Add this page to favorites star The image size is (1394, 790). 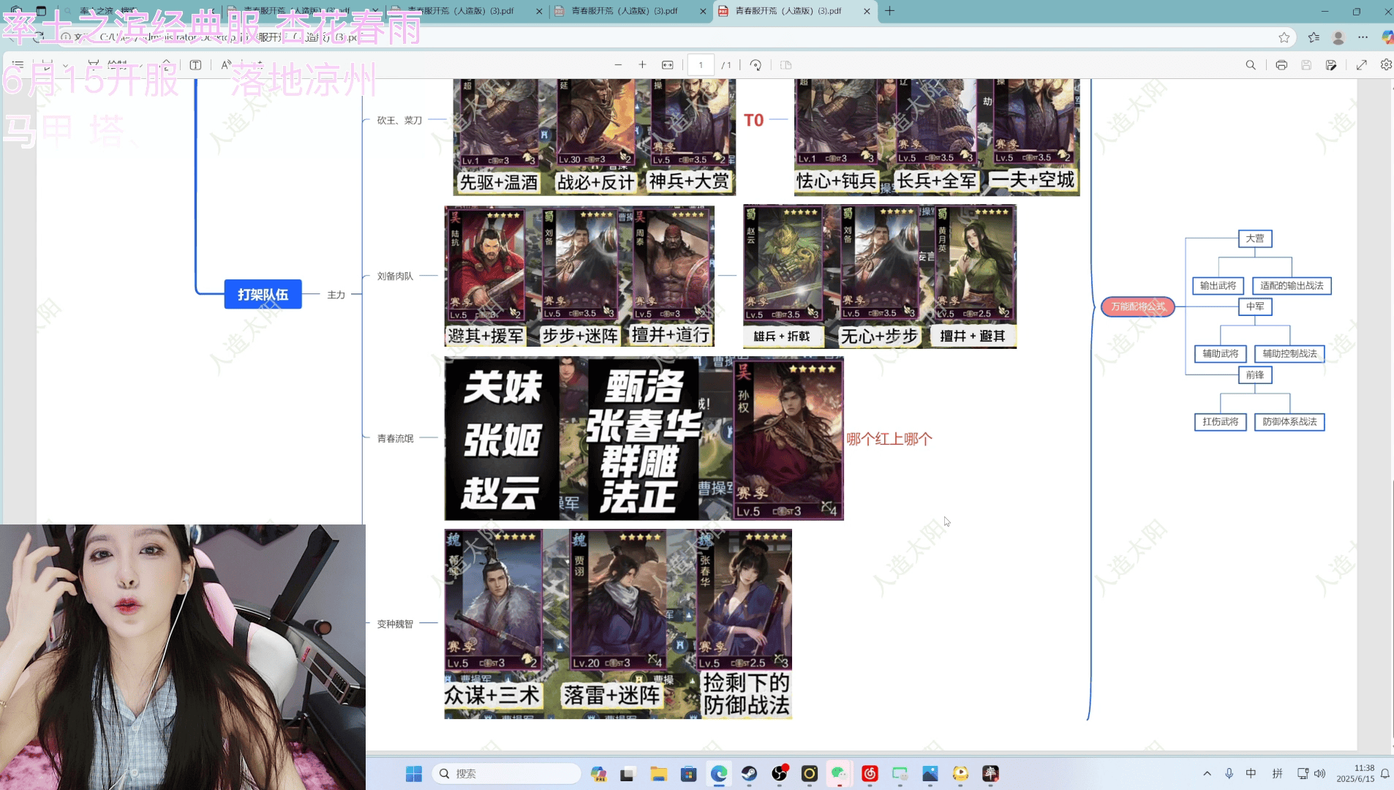[x=1284, y=37]
